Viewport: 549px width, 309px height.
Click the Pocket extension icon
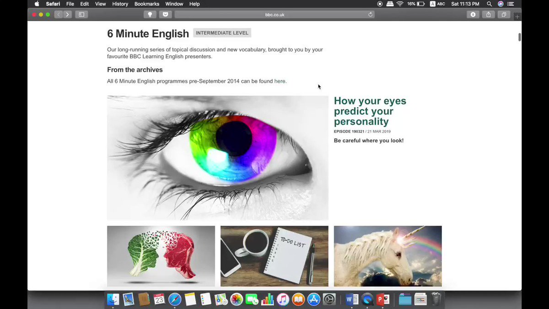[x=165, y=15]
